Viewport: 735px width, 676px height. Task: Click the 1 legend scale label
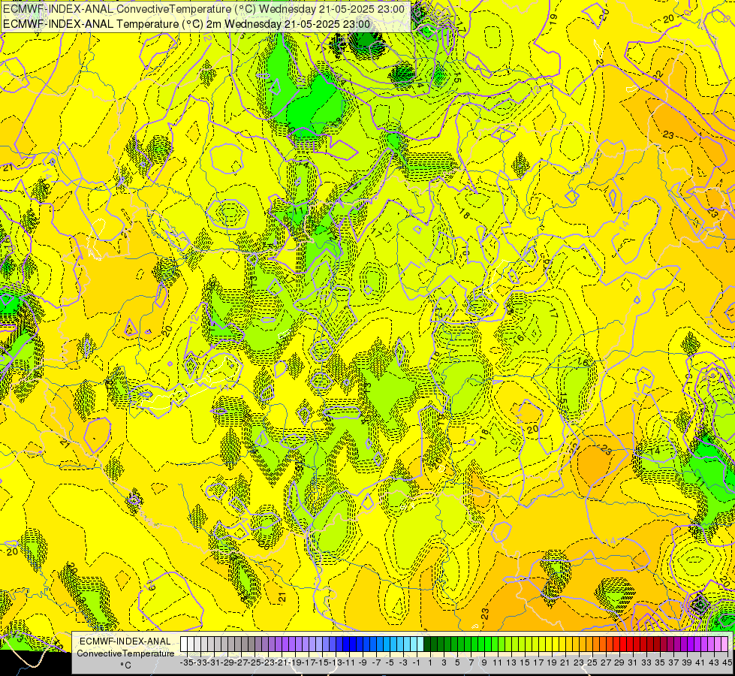pyautogui.click(x=430, y=663)
